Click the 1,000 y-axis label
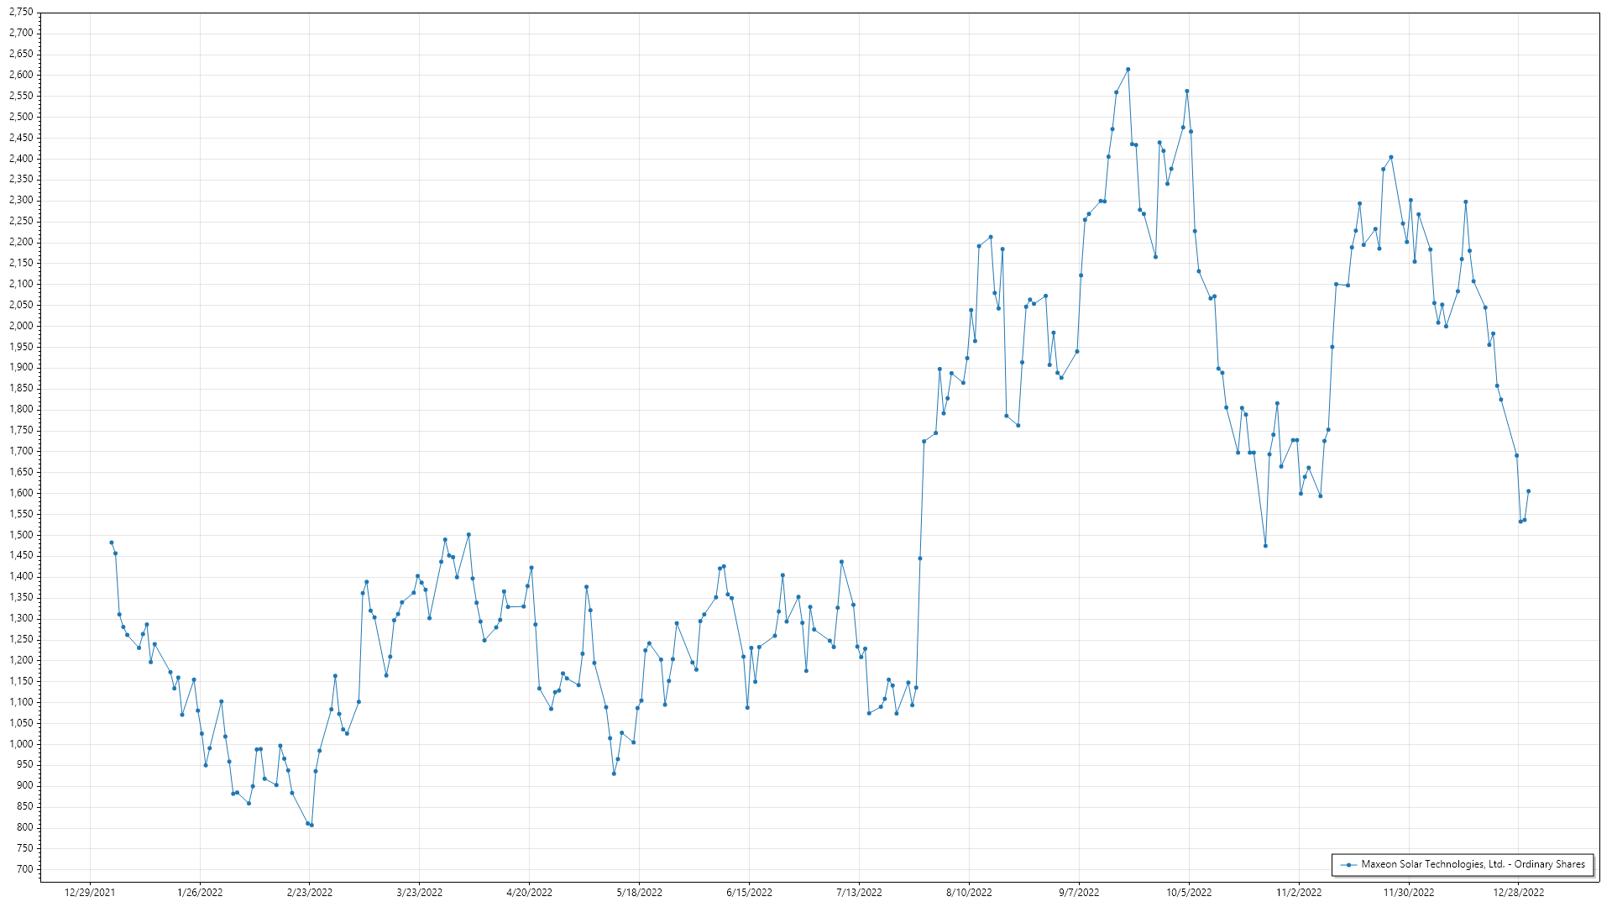Viewport: 1612px width, 907px height. point(21,744)
